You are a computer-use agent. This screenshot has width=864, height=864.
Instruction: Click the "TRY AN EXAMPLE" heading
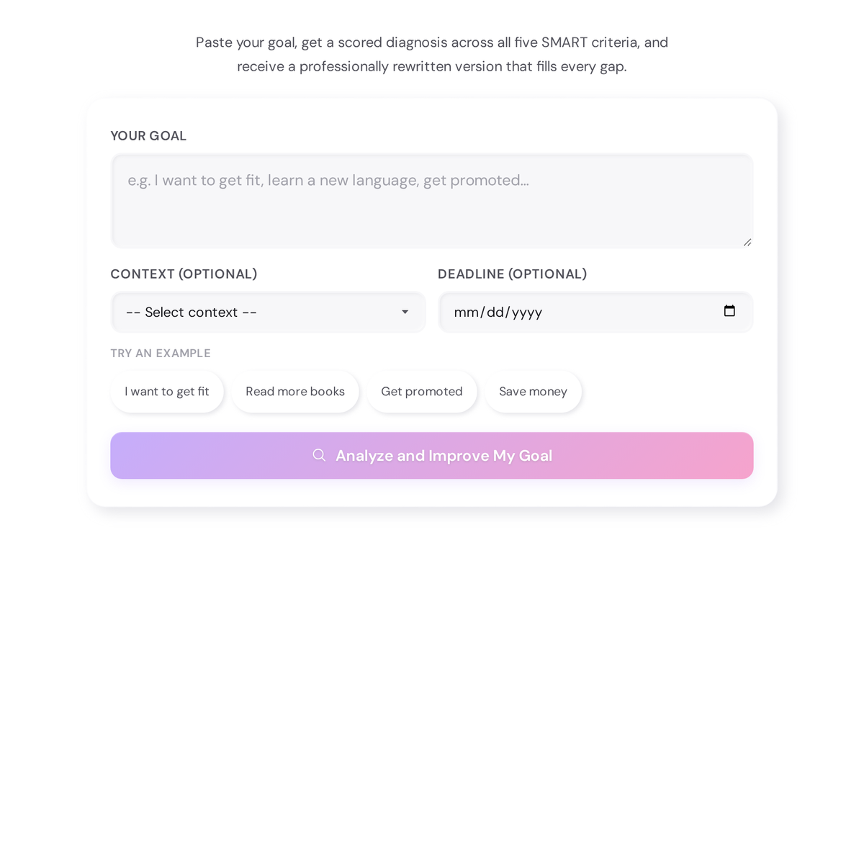point(161,353)
